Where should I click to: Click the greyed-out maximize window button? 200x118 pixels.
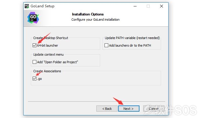click(148, 6)
